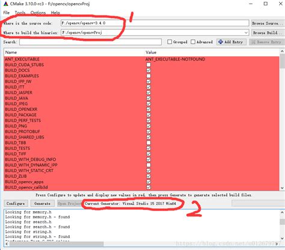Click the output log horizontal scrollbar thumb
The image size is (285, 250).
point(57,244)
